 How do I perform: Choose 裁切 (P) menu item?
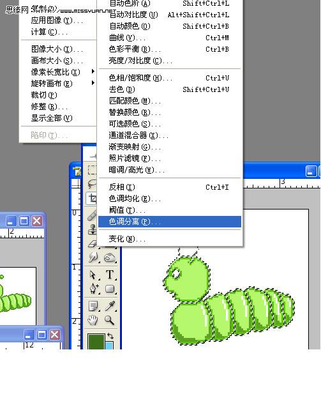pyautogui.click(x=58, y=95)
